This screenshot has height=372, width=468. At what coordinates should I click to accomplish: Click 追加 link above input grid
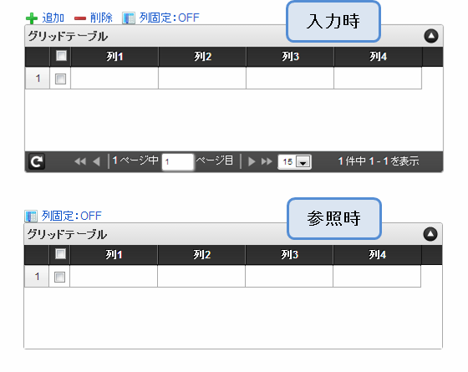tap(53, 18)
